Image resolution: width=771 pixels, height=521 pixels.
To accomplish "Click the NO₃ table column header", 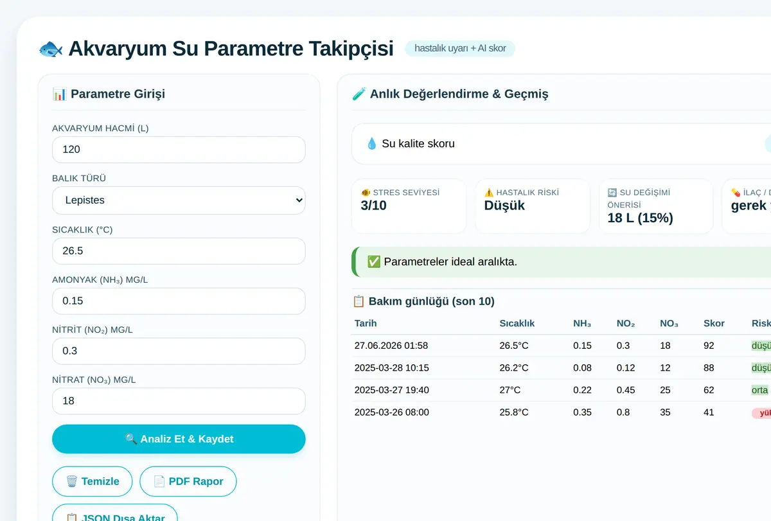I will click(669, 323).
